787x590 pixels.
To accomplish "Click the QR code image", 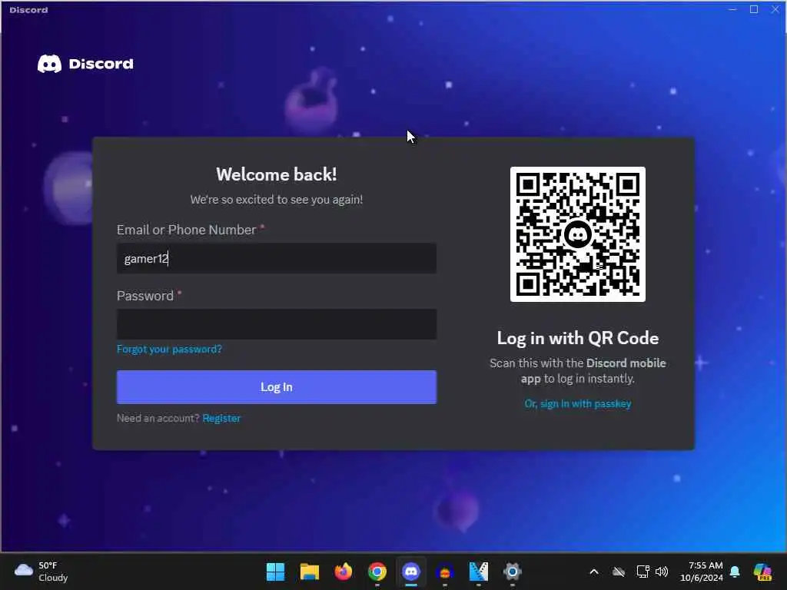I will (578, 234).
